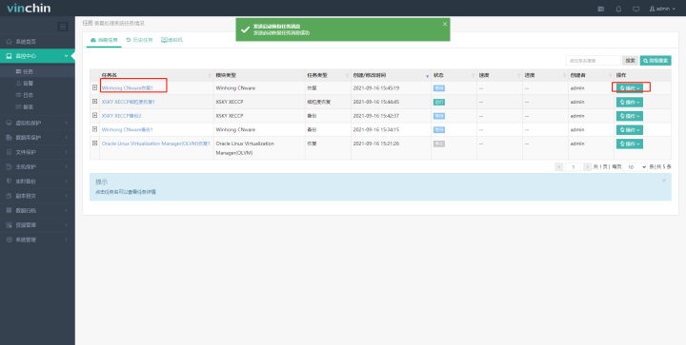Click the monitor icon in top bar

coord(636,9)
